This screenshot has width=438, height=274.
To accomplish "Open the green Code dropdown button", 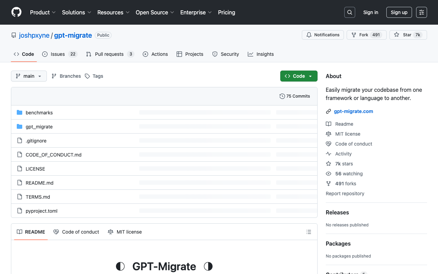I will [x=299, y=76].
